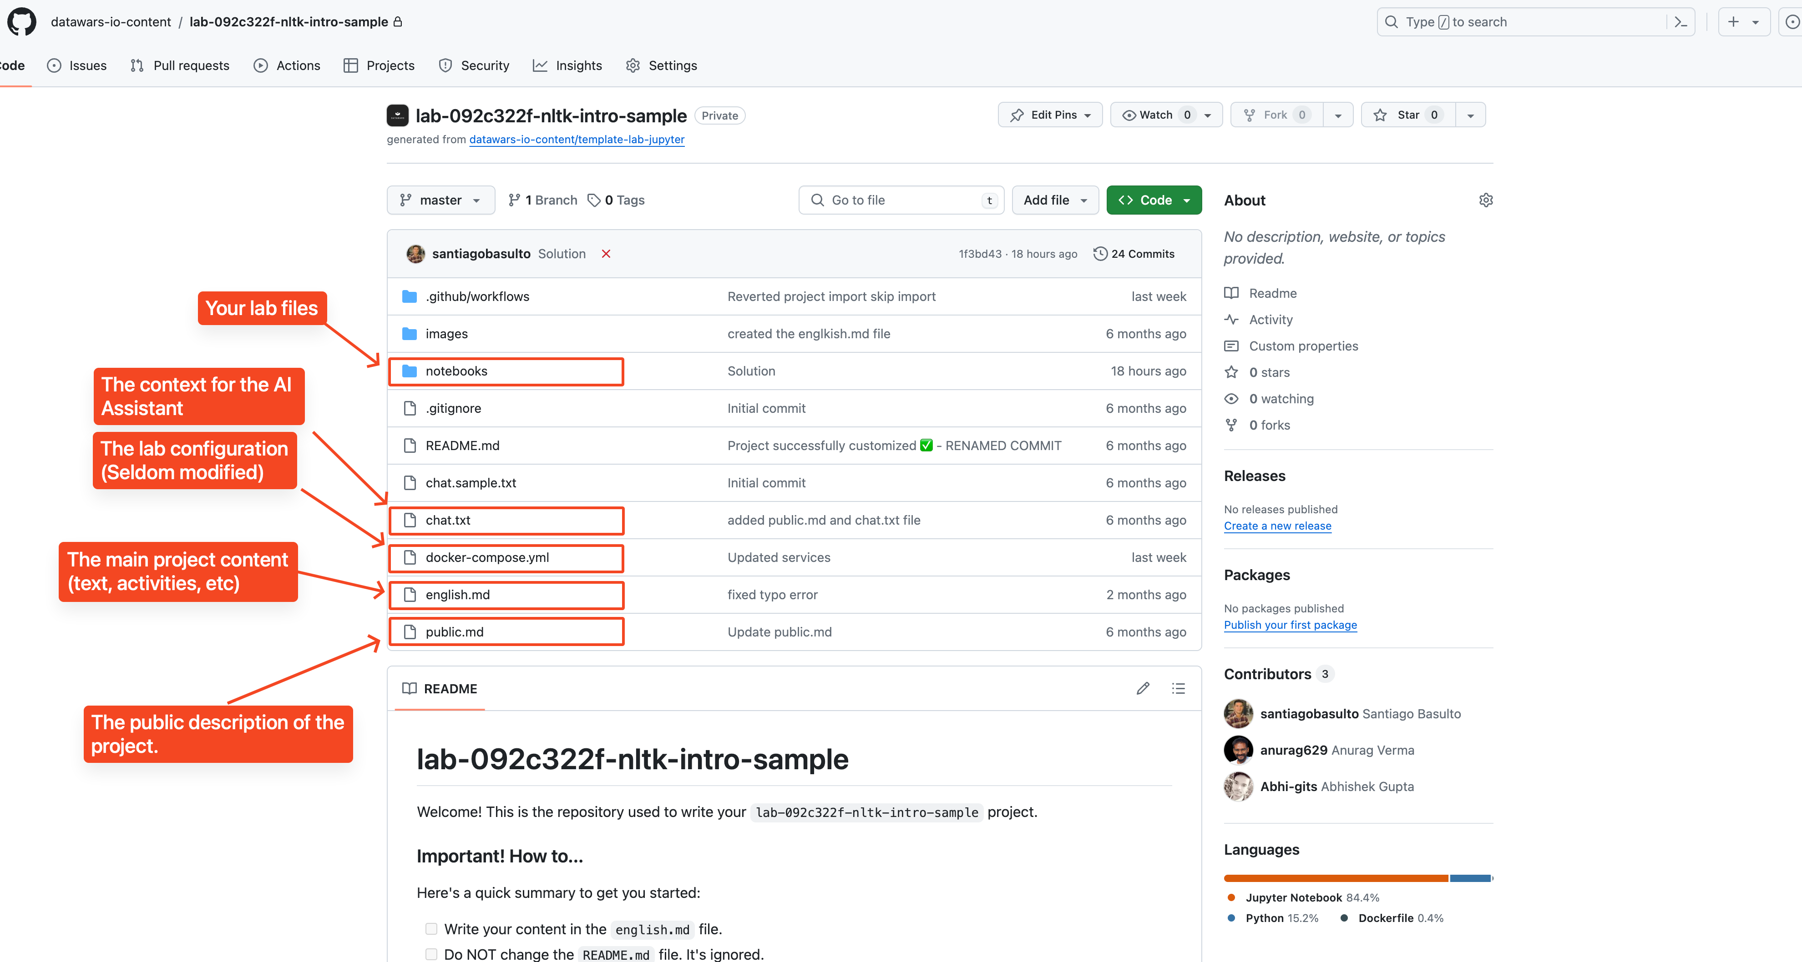Switch to the Issues tab

77,66
